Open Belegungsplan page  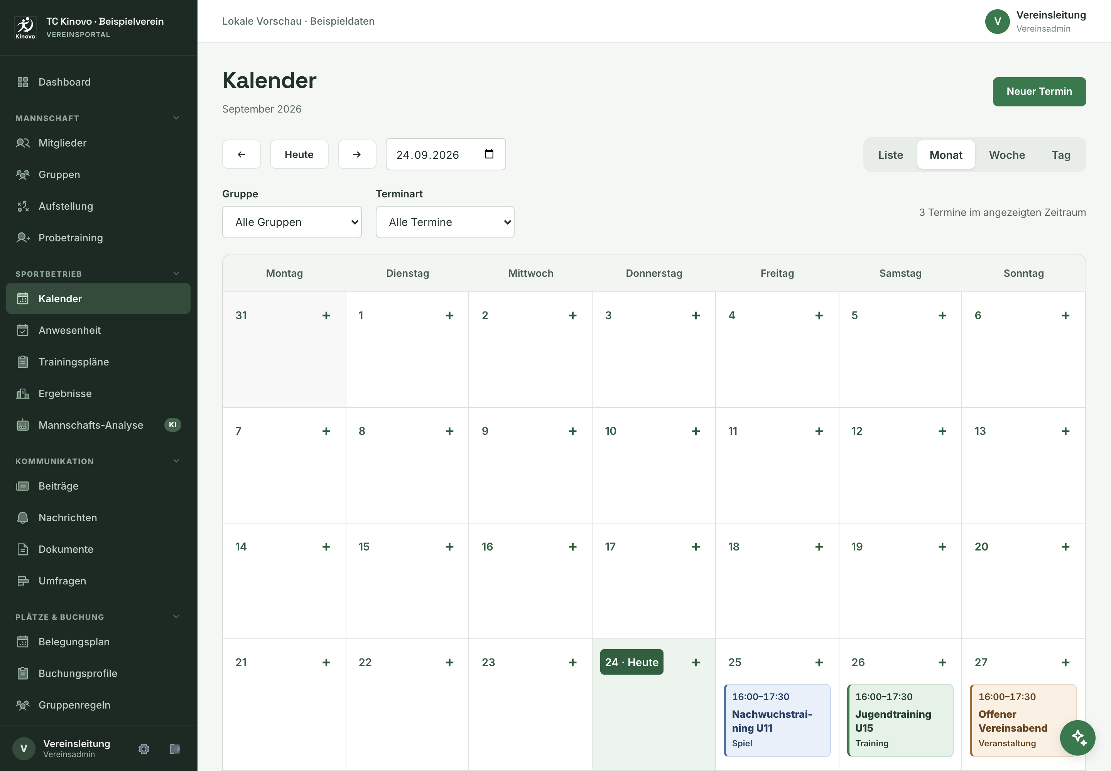pyautogui.click(x=98, y=642)
